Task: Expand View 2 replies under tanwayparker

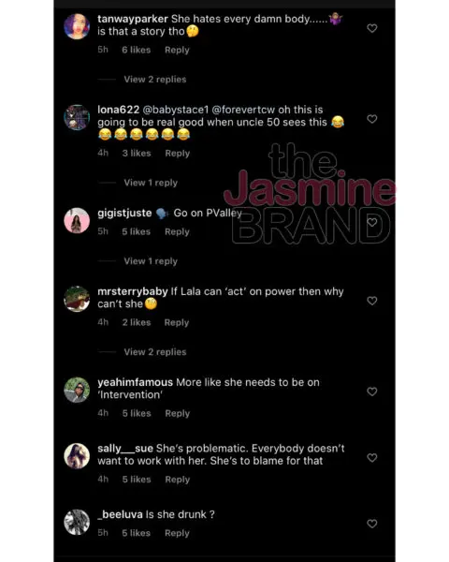Action: (x=155, y=80)
